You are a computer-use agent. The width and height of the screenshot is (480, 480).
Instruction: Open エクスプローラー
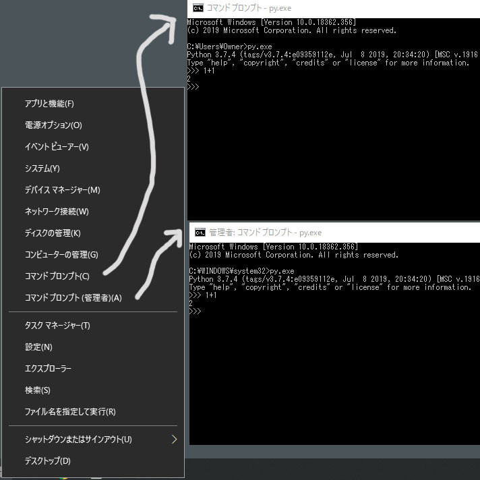pos(93,369)
